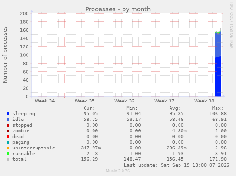Click the total min value 148.47

(132, 159)
